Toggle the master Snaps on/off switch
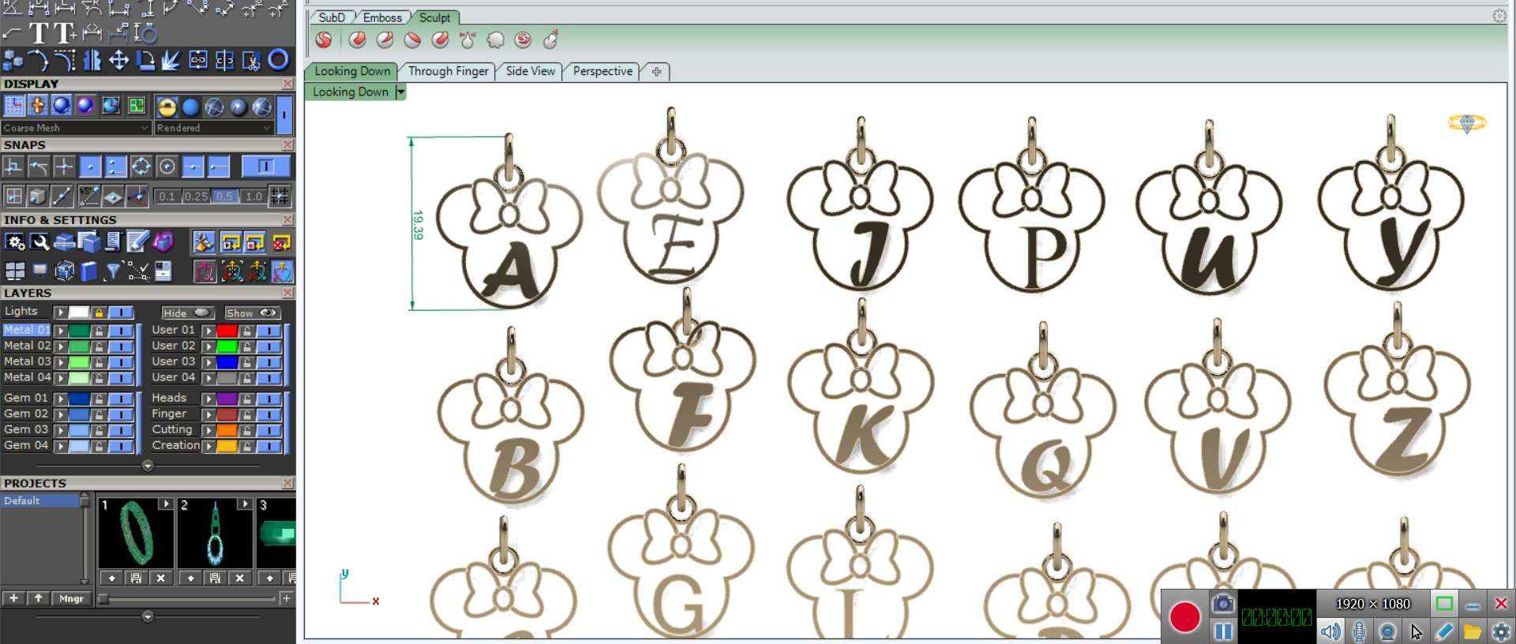 [x=265, y=167]
